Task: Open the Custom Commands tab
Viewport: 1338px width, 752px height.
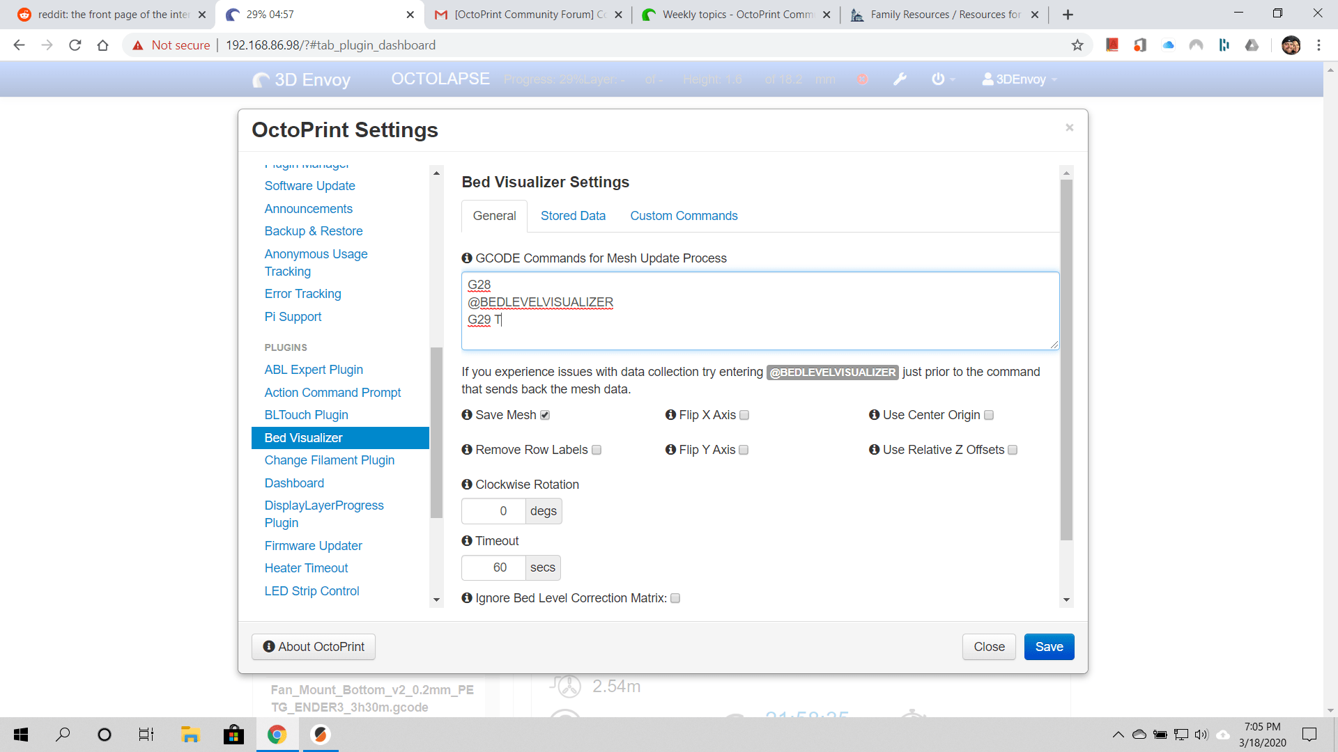Action: point(684,216)
